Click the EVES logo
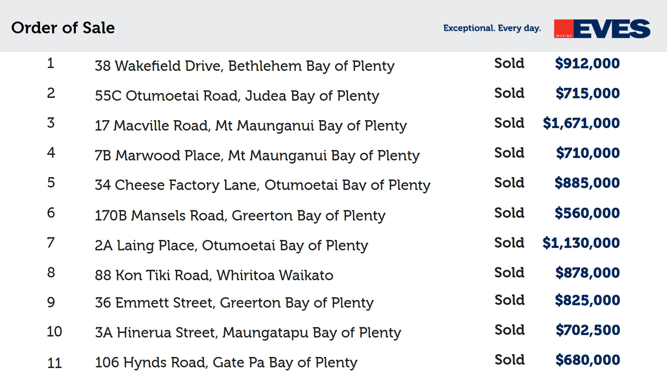 [611, 29]
